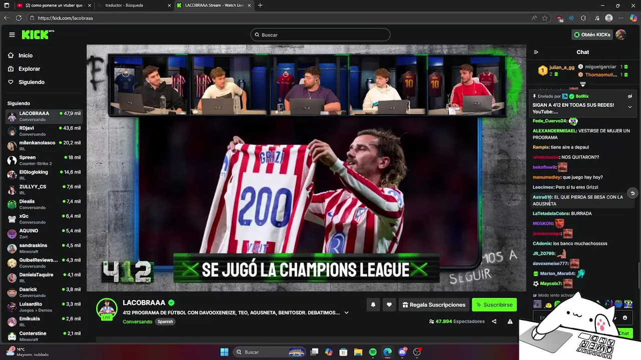
Task: Click username ALEXANDERMISAEL in chat
Action: coord(554,131)
